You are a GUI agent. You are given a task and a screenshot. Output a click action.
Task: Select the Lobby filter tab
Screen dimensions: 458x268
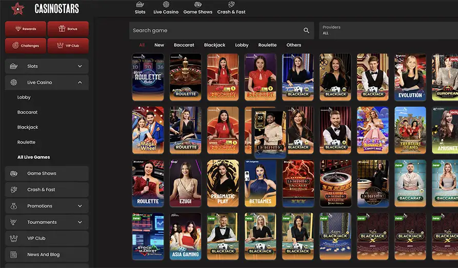pyautogui.click(x=242, y=45)
